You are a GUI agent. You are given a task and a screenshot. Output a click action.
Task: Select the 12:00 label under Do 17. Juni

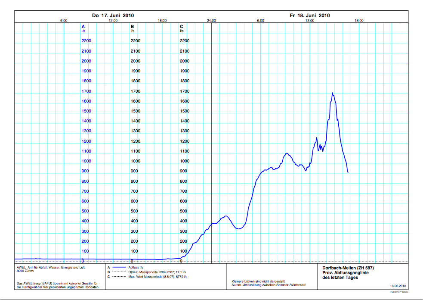(113, 21)
